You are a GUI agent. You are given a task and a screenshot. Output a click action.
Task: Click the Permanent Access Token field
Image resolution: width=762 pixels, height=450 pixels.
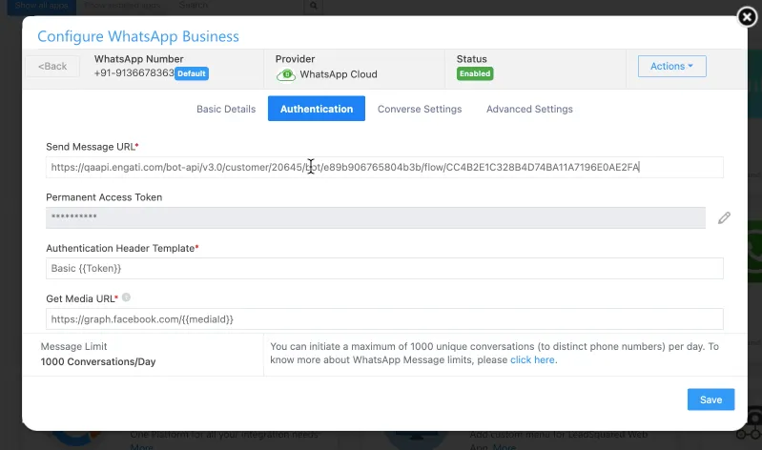pyautogui.click(x=376, y=217)
